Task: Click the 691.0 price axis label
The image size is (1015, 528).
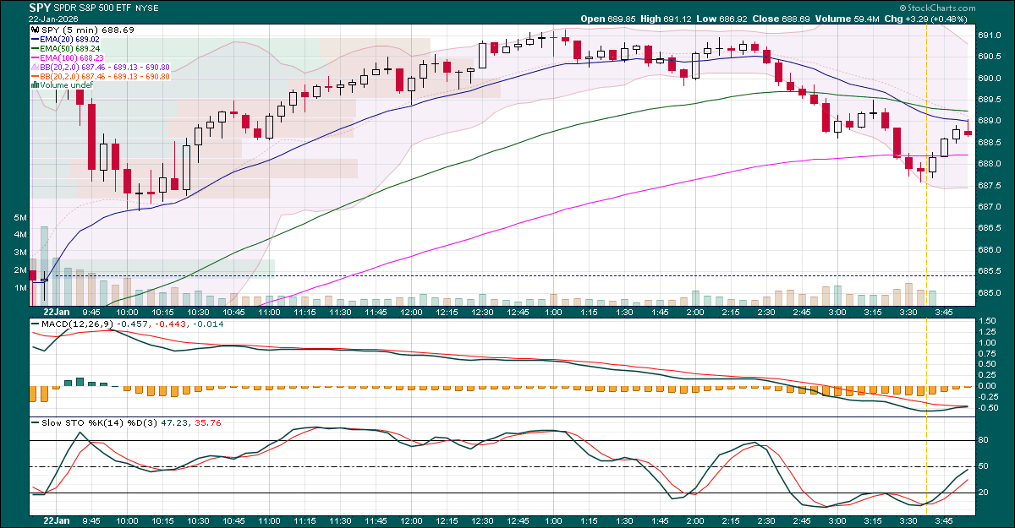Action: pos(990,35)
